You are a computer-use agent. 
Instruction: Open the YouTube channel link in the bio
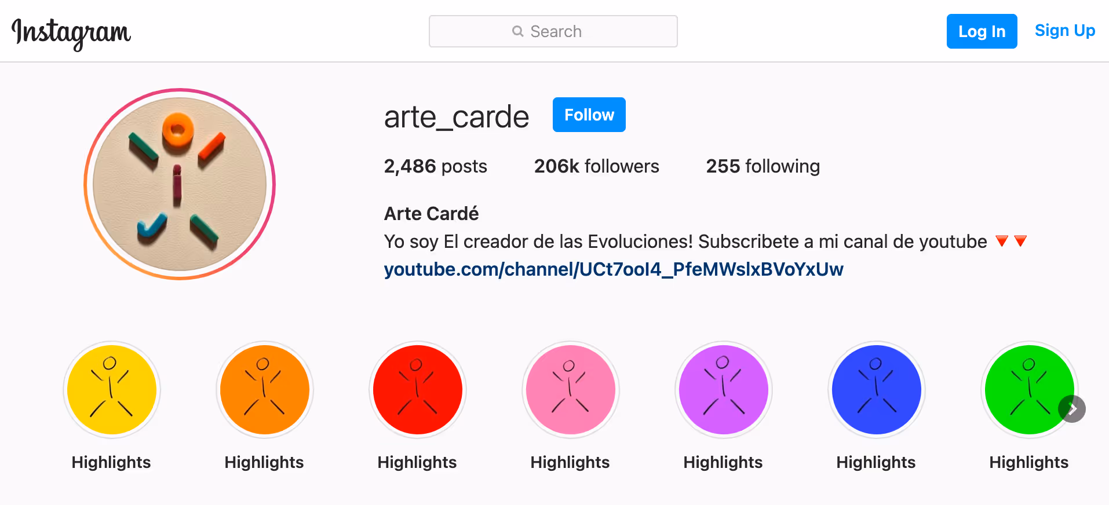click(614, 269)
